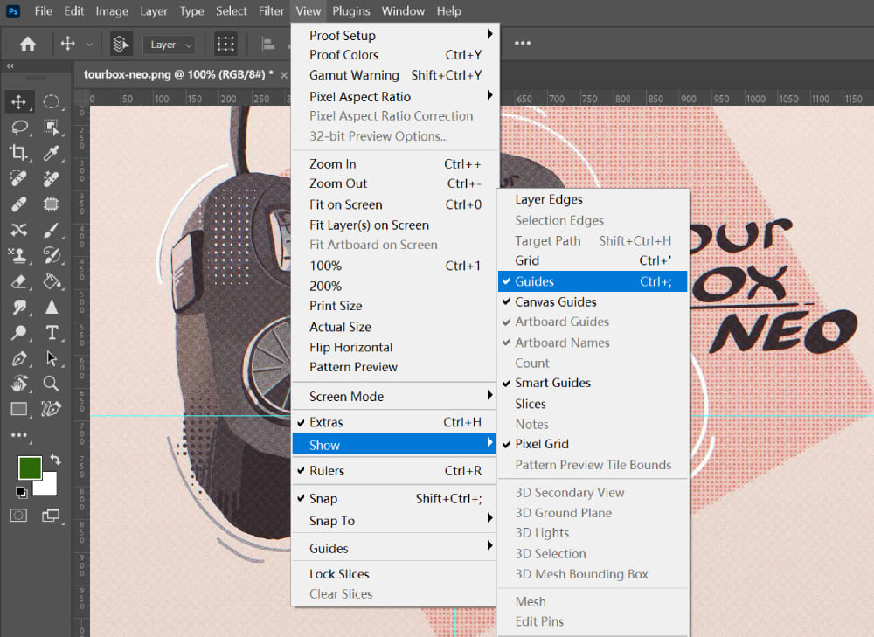This screenshot has width=874, height=637.
Task: Open the Filter menu
Action: point(271,11)
